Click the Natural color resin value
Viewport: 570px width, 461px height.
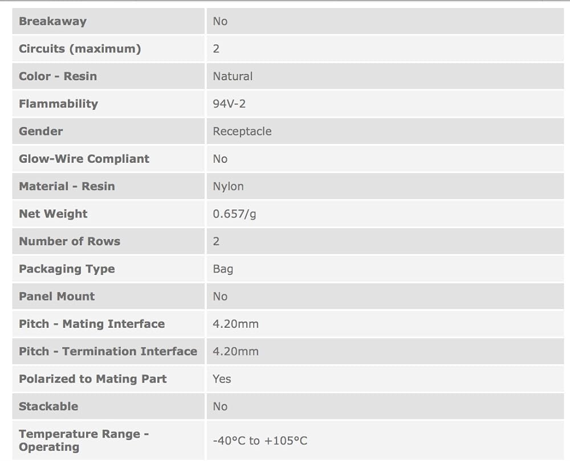tap(233, 76)
